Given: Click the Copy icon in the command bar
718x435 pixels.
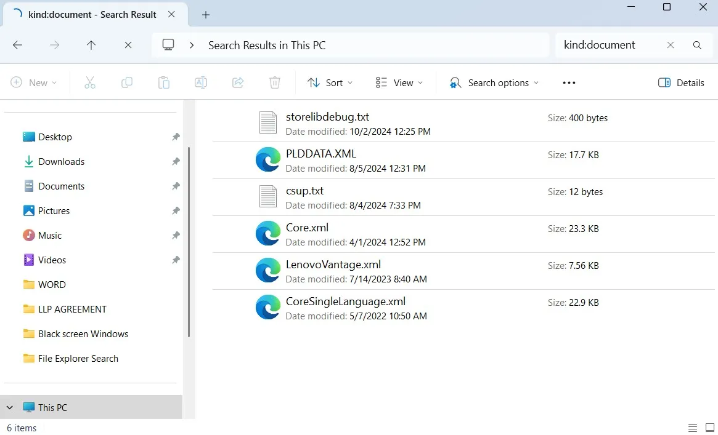Looking at the screenshot, I should pos(127,82).
